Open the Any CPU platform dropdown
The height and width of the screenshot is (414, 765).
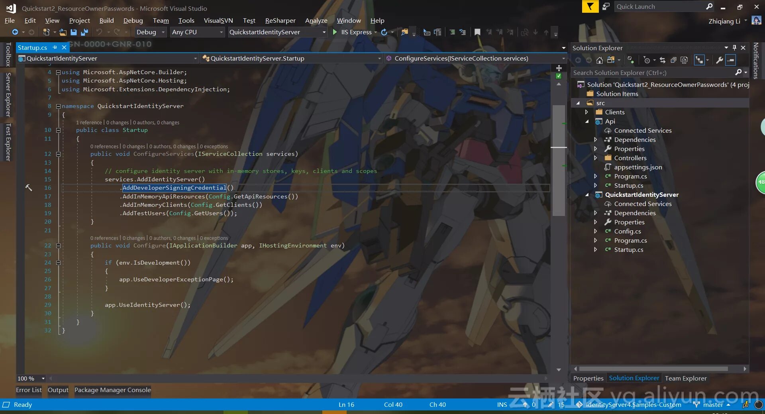pos(197,32)
